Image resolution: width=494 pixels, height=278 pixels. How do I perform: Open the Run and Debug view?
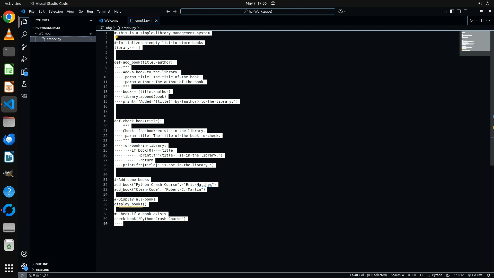pyautogui.click(x=24, y=59)
